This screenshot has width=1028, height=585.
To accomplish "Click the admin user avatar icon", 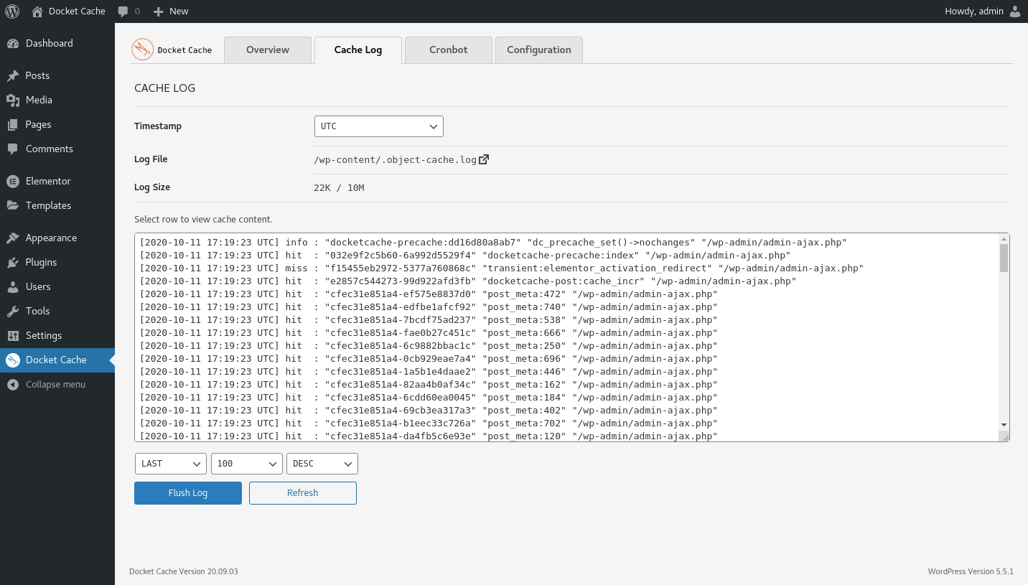I will pyautogui.click(x=1014, y=11).
